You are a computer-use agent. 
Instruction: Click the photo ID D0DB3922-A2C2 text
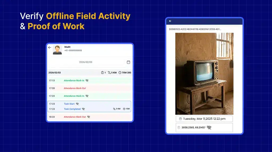pos(195,29)
